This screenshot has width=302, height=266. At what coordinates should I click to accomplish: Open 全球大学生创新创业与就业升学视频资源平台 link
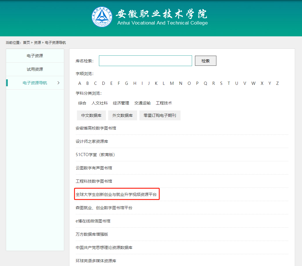point(116,194)
